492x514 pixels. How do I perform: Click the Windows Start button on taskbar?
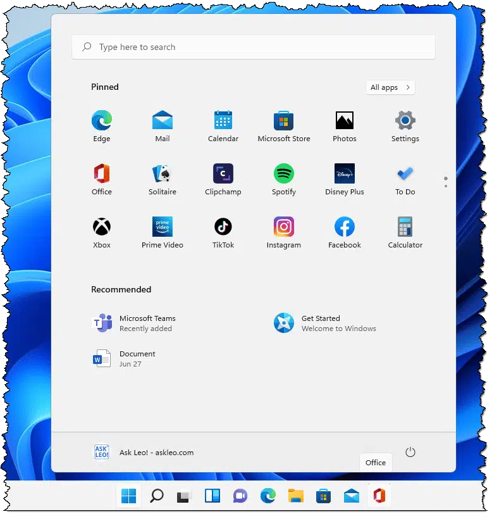(x=128, y=496)
